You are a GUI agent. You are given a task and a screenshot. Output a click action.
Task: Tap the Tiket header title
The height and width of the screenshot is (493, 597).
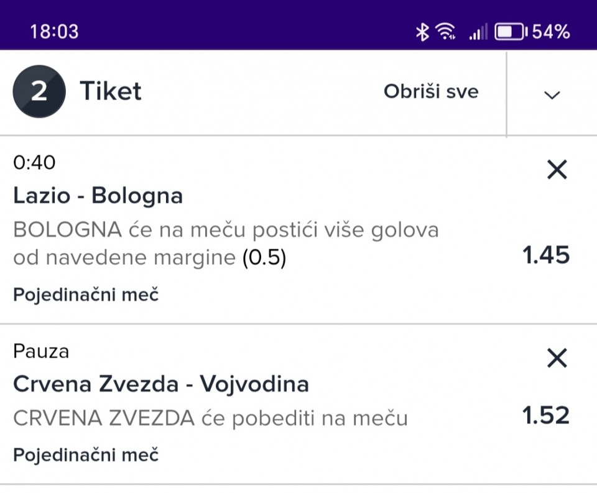[111, 92]
